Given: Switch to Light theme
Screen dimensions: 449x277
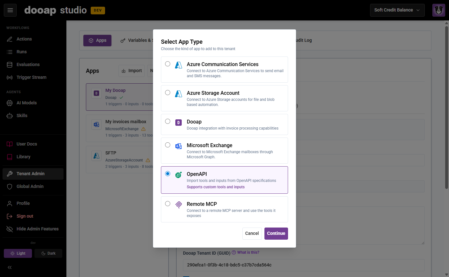Looking at the screenshot, I should (x=18, y=253).
